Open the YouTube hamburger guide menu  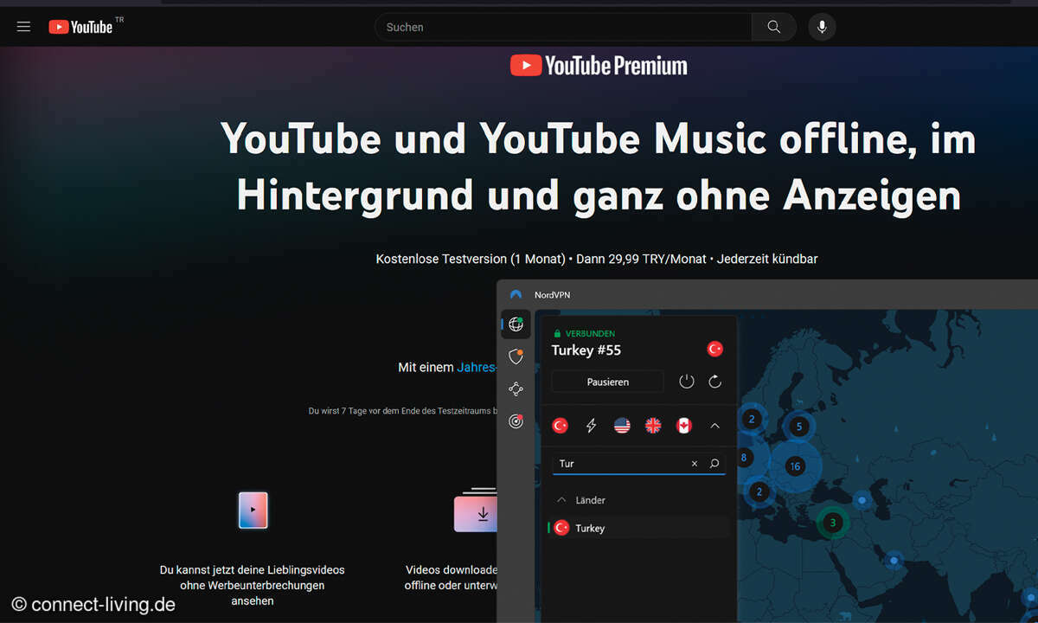[23, 27]
